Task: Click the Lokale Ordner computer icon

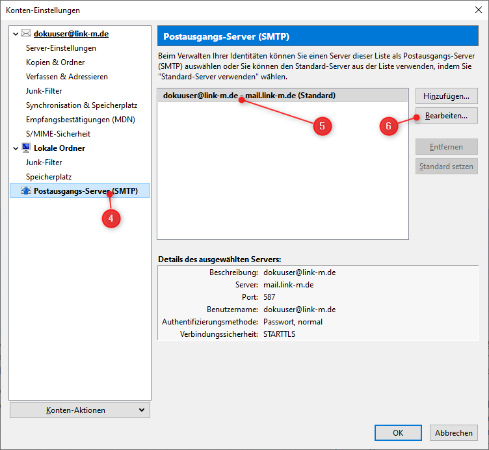Action: (26, 148)
